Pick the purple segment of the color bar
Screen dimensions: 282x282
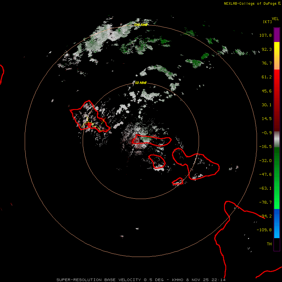277,35
